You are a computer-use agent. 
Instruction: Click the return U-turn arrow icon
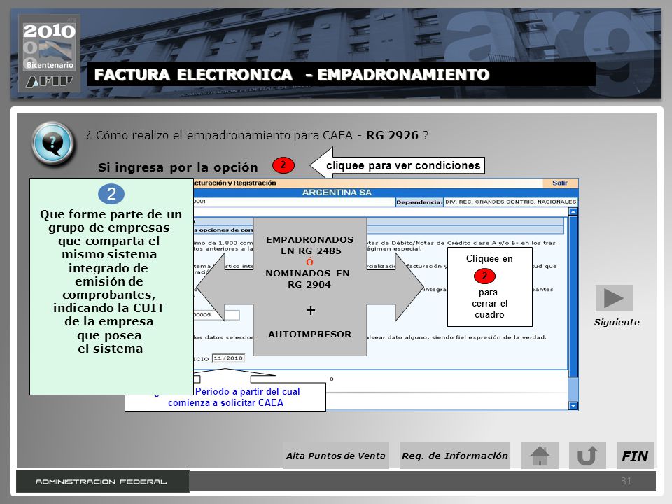click(587, 456)
